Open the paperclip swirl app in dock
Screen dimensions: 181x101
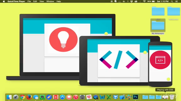pos(129,97)
